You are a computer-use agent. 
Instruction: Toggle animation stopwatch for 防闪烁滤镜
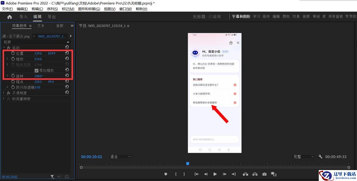click(13, 87)
